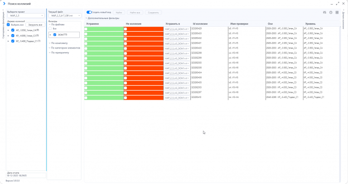Screen dimensions: 348x184
Task: Uncheck the Выбрать все checkbox
Action: click(8, 24)
